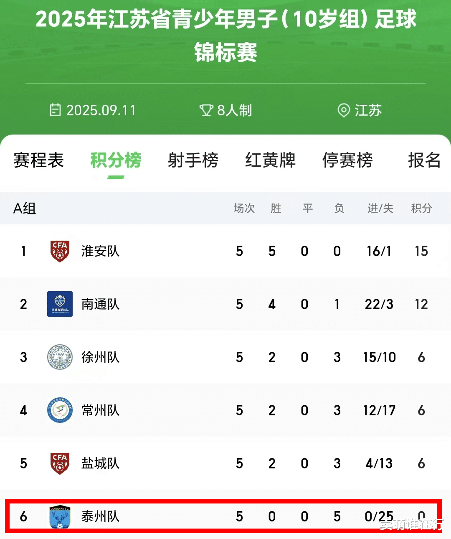Tap the Xuzhou team round emblem
This screenshot has width=451, height=539.
tap(60, 357)
